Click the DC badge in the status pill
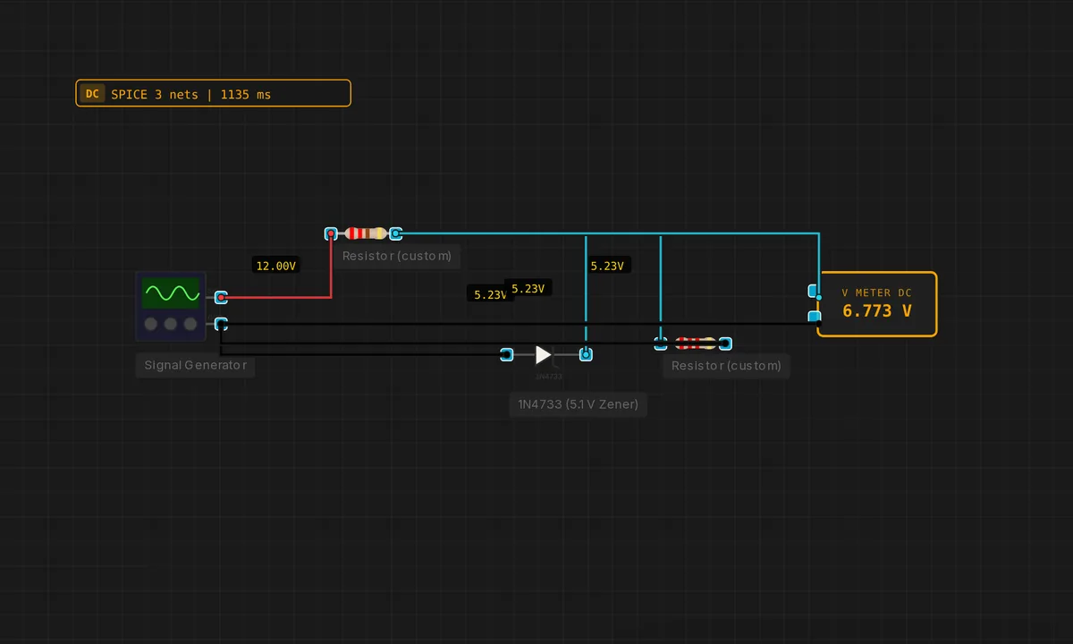Screen dimensions: 1073x644 [x=93, y=94]
